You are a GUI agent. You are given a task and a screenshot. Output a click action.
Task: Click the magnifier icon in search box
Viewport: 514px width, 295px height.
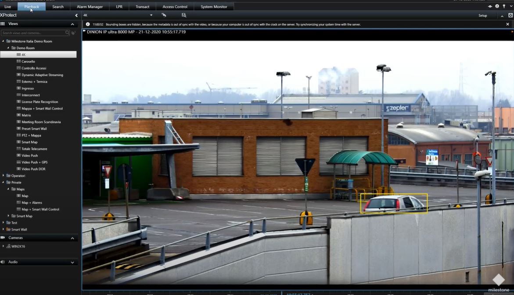point(67,33)
